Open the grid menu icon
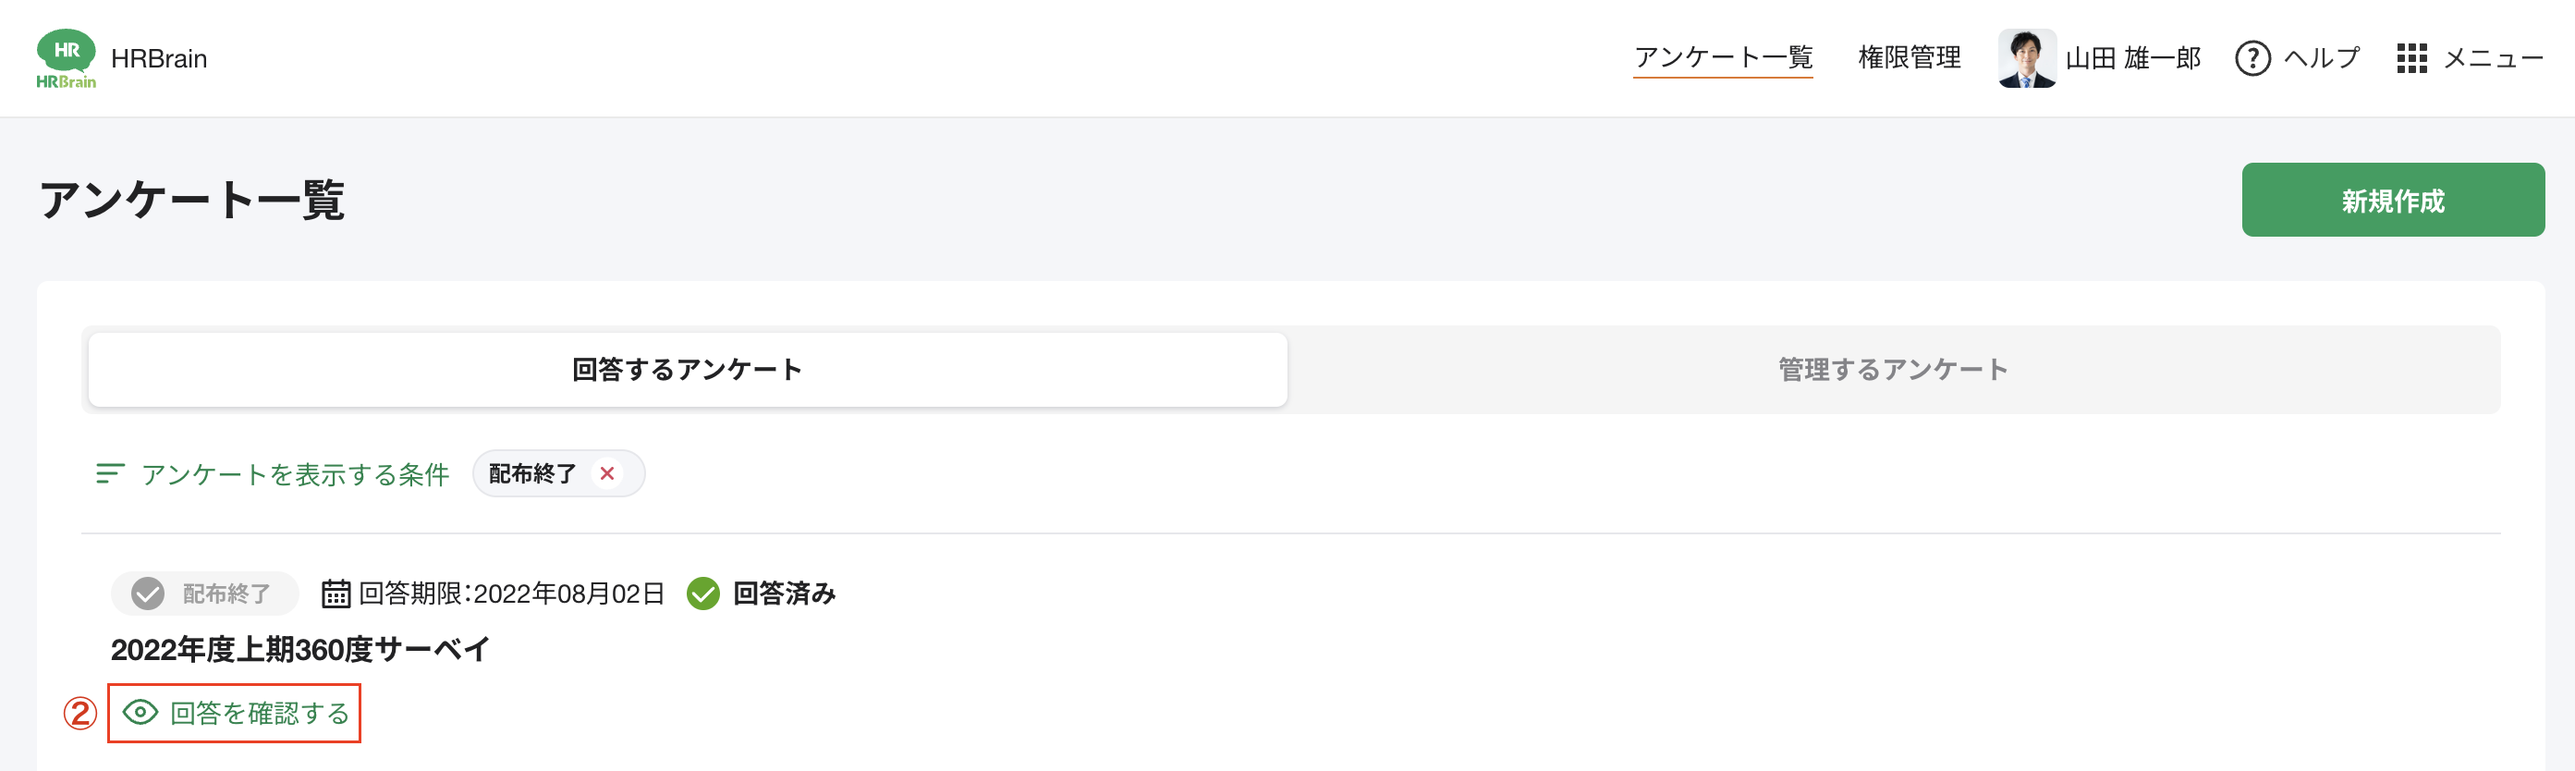The image size is (2575, 771). [2411, 58]
